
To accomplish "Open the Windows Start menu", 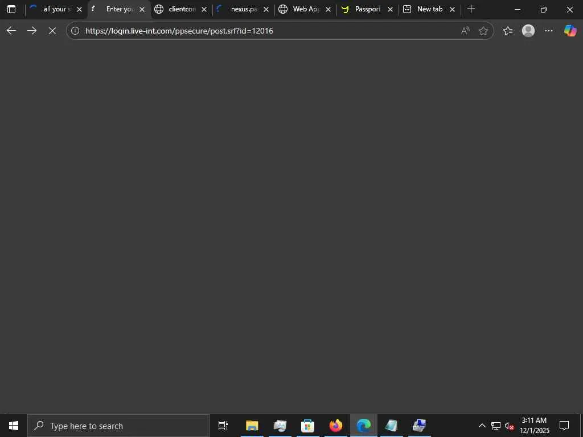I will point(14,426).
